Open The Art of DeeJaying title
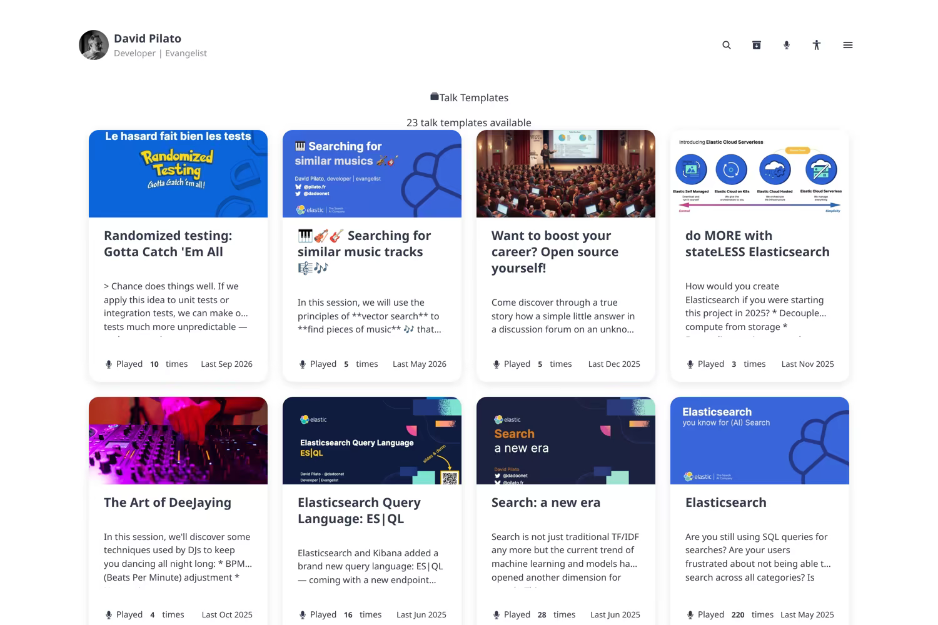This screenshot has height=625, width=938. (168, 502)
